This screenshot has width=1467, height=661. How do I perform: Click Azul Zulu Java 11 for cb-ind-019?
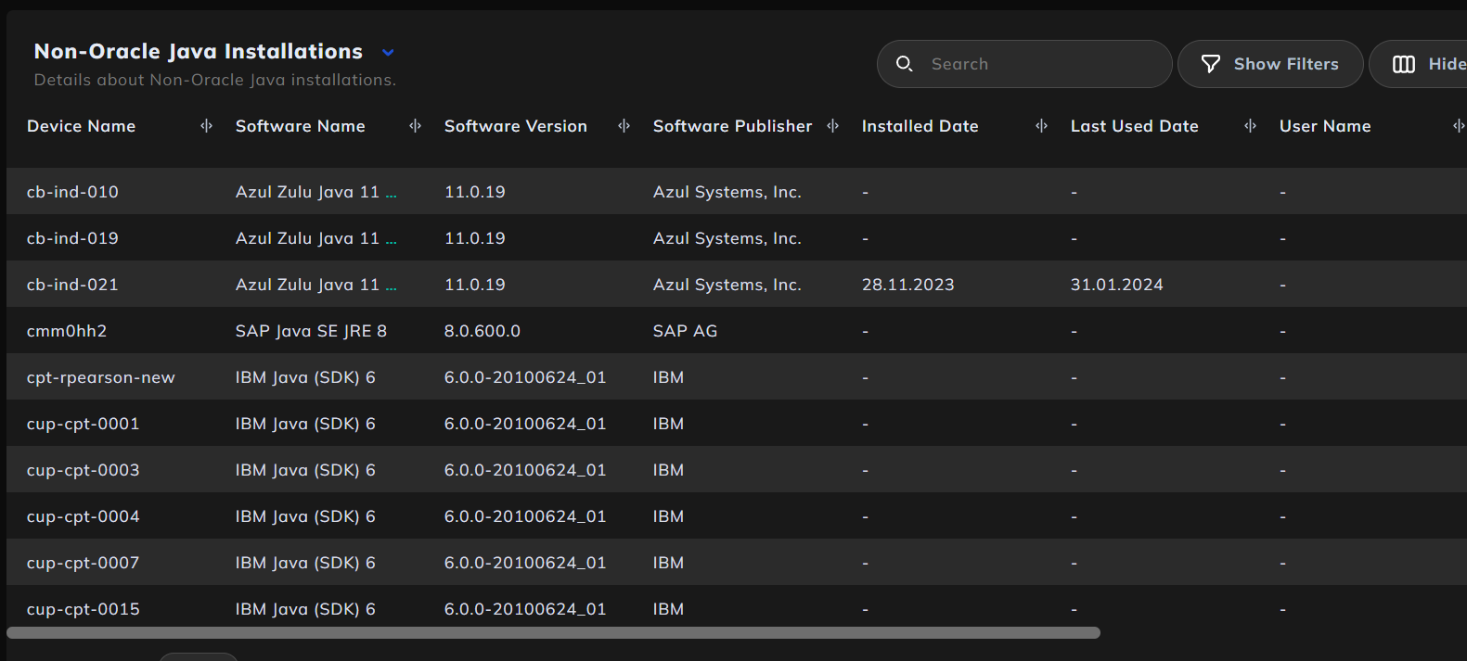coord(316,238)
